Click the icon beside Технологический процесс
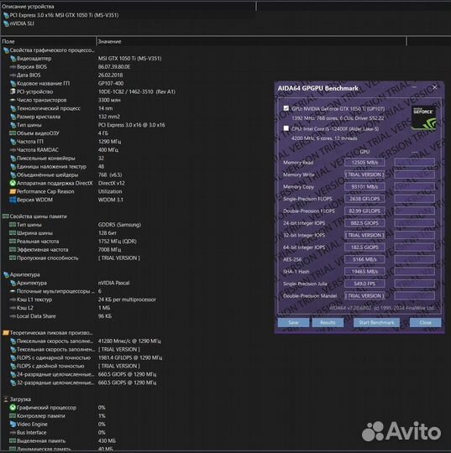Screen dimensions: 451x453 point(13,108)
